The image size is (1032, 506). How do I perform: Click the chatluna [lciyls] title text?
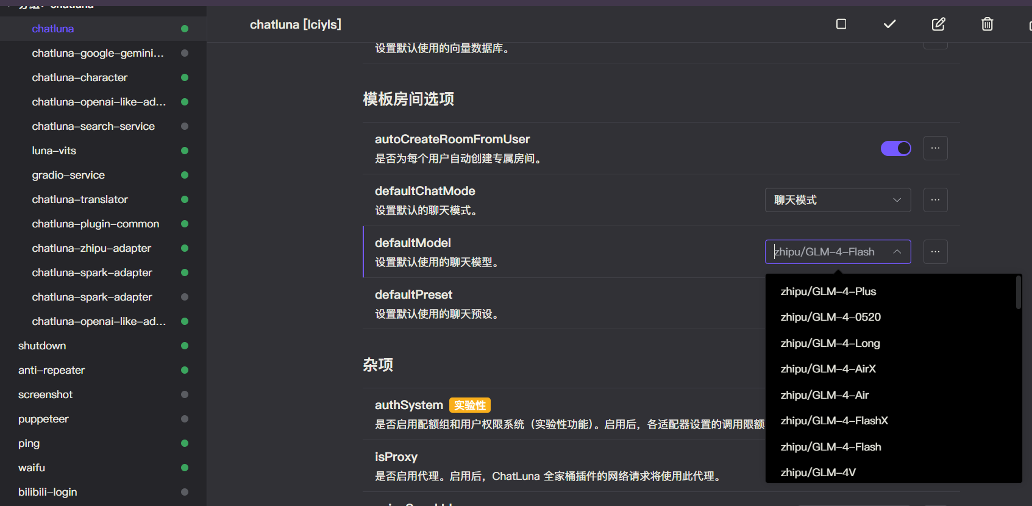pyautogui.click(x=296, y=24)
